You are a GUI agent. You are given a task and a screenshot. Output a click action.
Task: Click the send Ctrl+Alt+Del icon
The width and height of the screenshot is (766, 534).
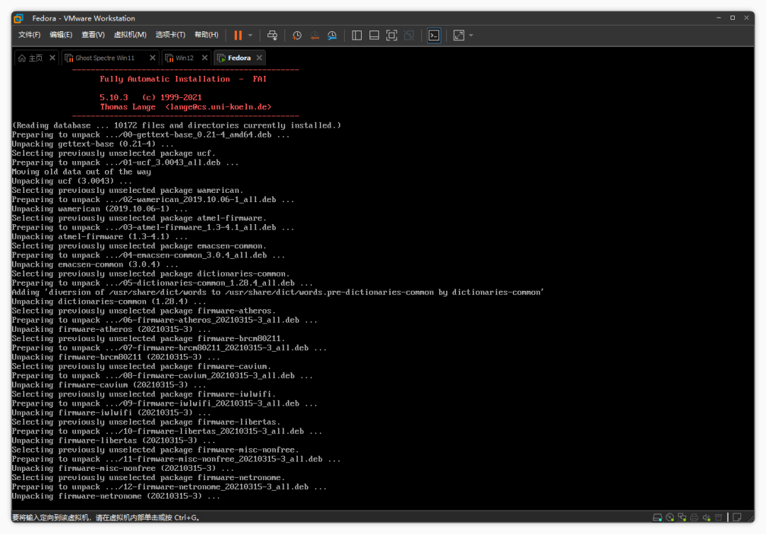click(272, 35)
